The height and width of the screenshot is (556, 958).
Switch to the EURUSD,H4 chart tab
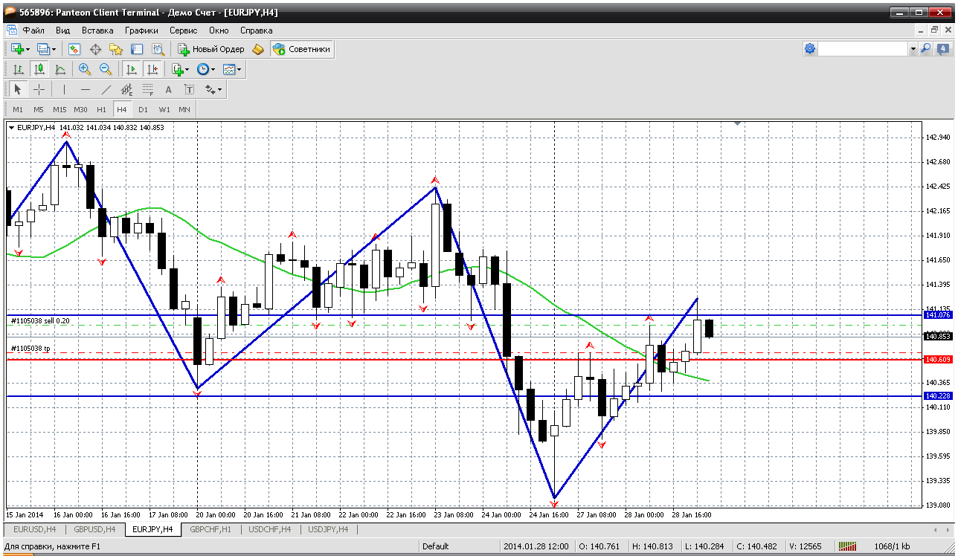pyautogui.click(x=34, y=529)
